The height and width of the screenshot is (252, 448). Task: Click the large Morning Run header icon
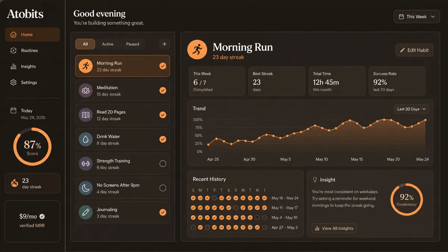tap(197, 50)
